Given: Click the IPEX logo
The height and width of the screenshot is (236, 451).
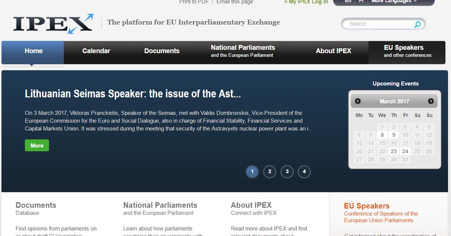Looking at the screenshot, I should tap(53, 24).
